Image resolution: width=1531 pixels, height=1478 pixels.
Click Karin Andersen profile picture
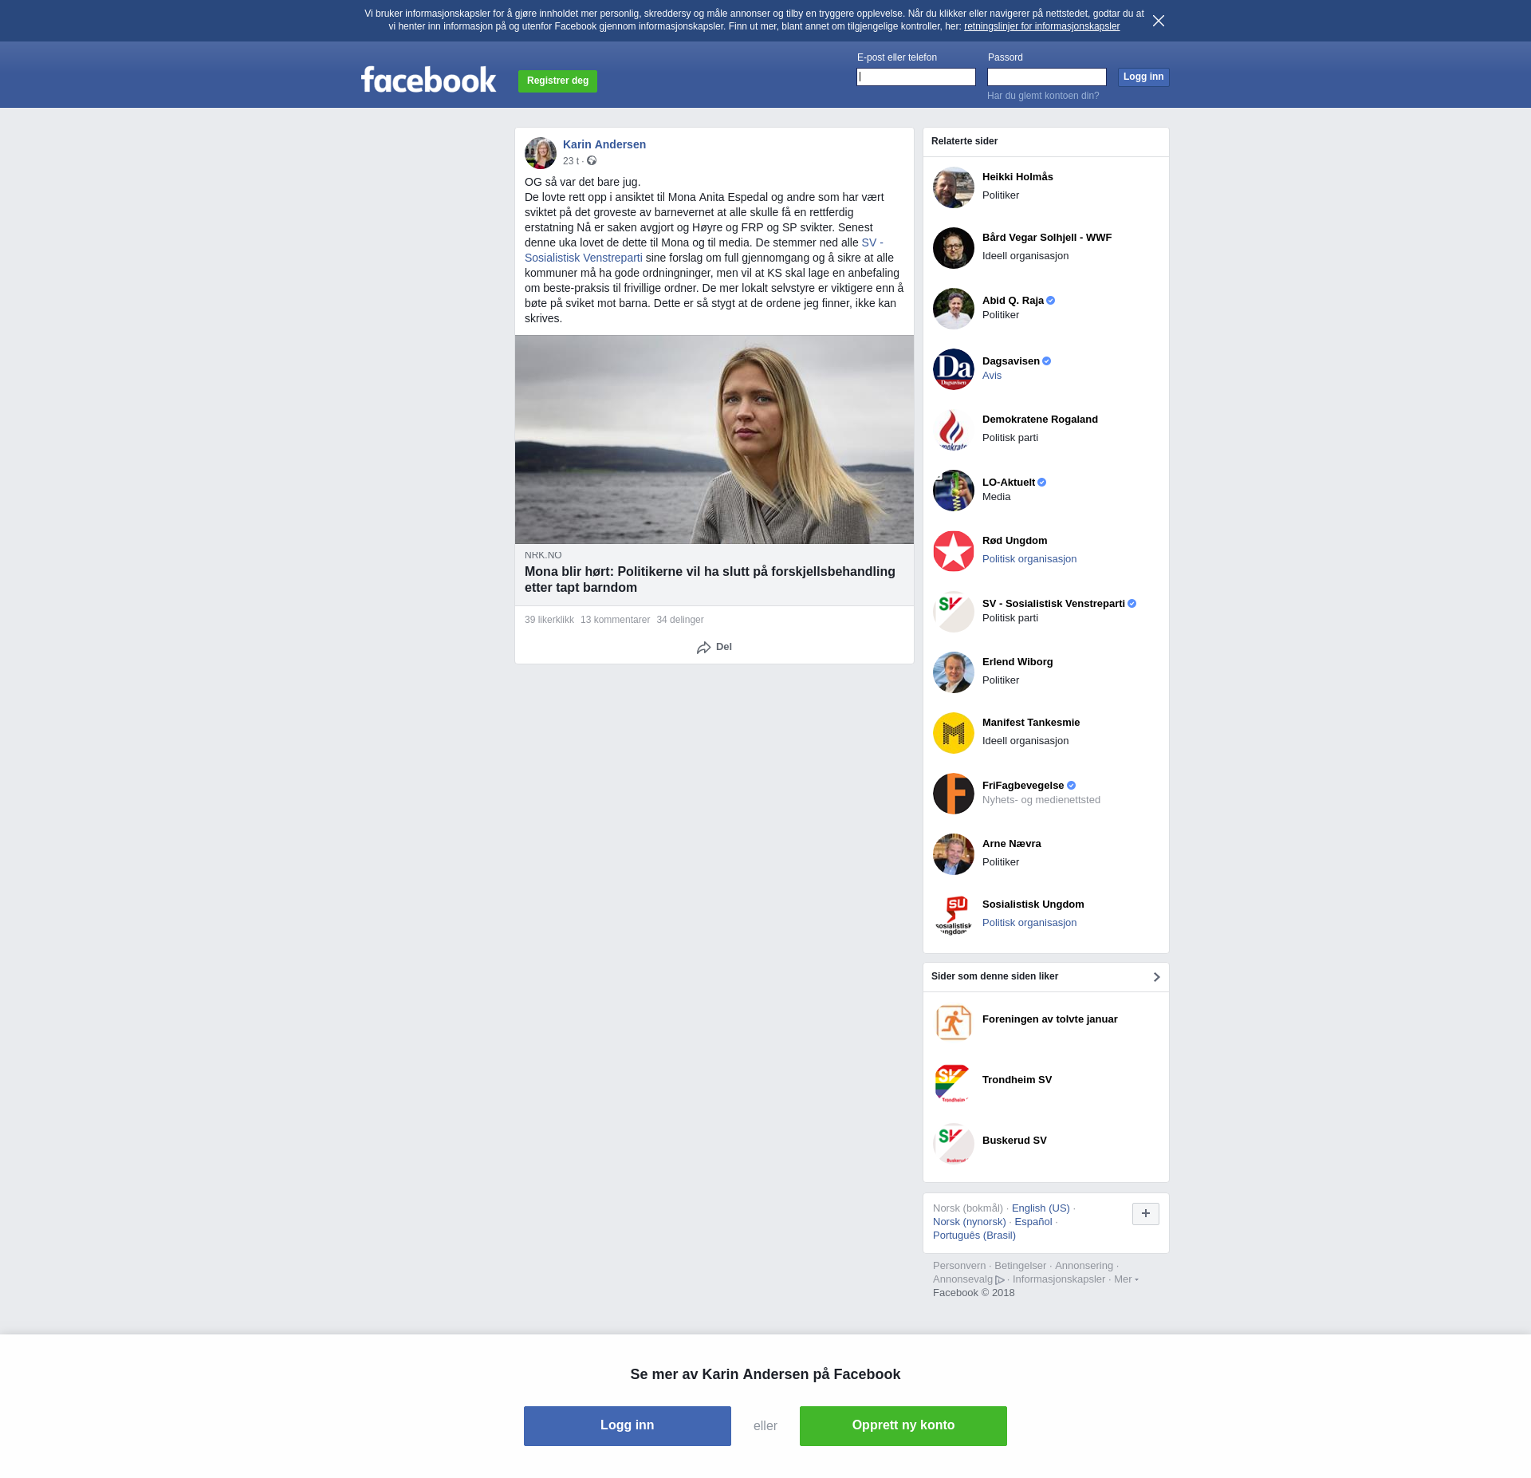point(540,153)
